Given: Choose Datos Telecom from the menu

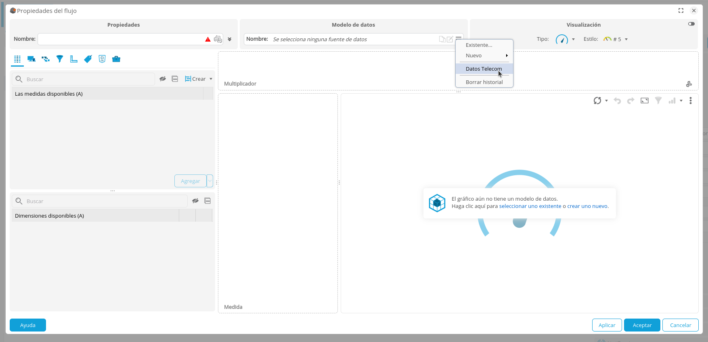Looking at the screenshot, I should point(484,69).
